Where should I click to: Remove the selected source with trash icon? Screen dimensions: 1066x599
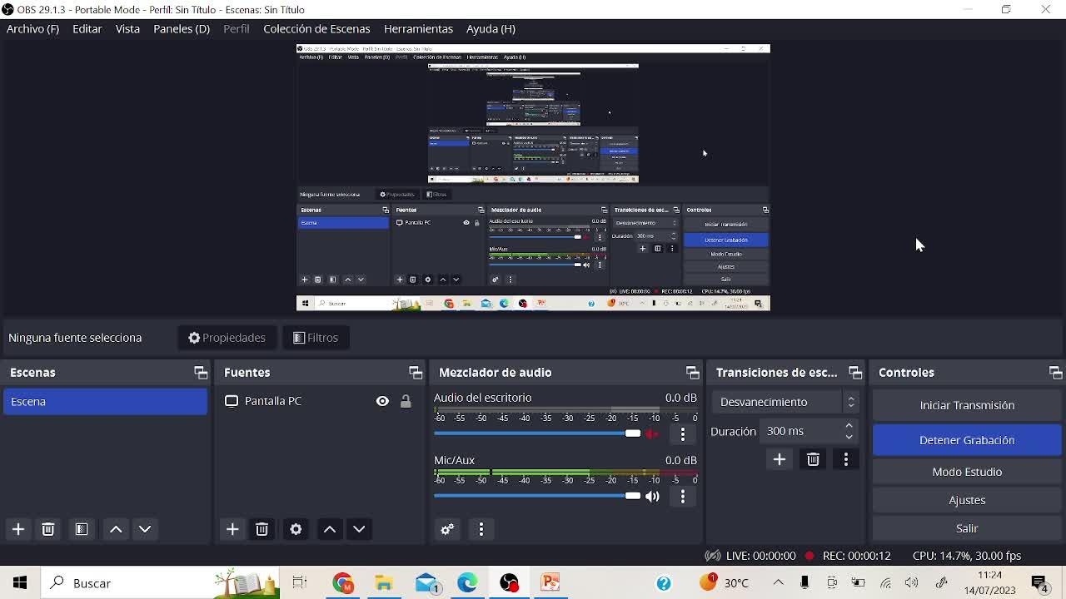point(262,529)
